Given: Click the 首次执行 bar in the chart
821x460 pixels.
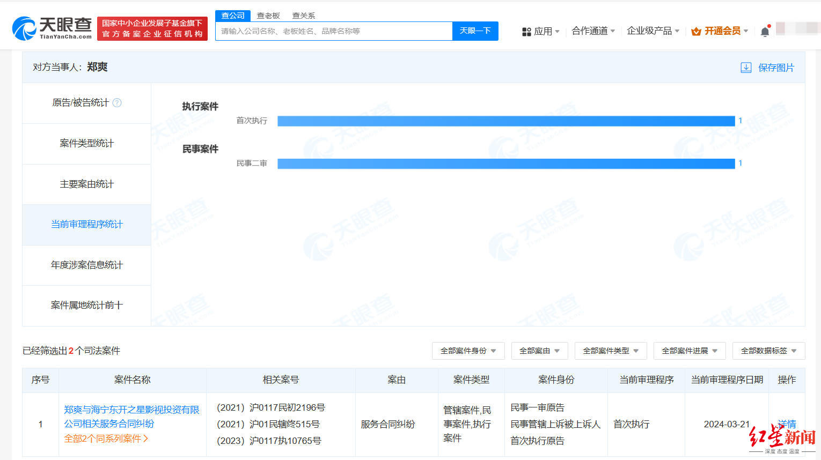Looking at the screenshot, I should point(506,121).
